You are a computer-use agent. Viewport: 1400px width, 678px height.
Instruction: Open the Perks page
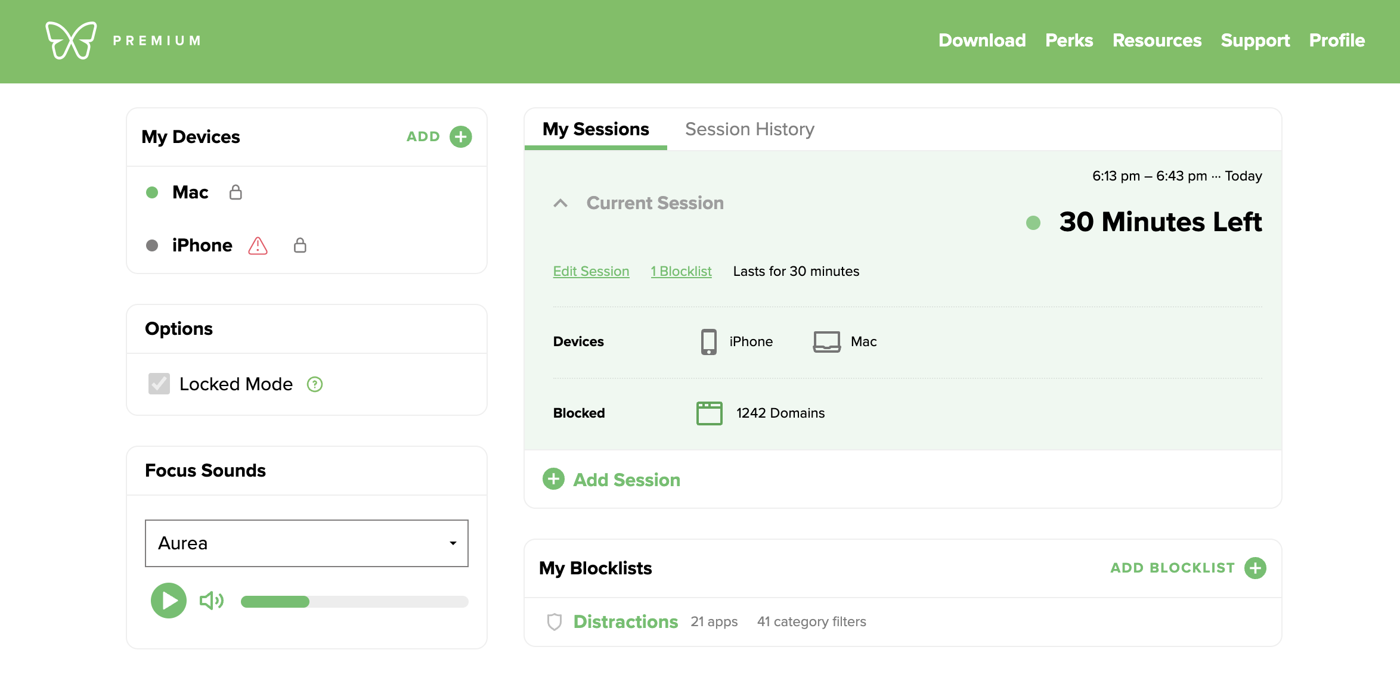1069,41
